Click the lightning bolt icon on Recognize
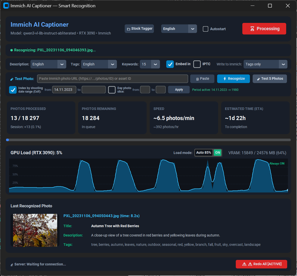This screenshot has height=276, width=297. pos(225,79)
